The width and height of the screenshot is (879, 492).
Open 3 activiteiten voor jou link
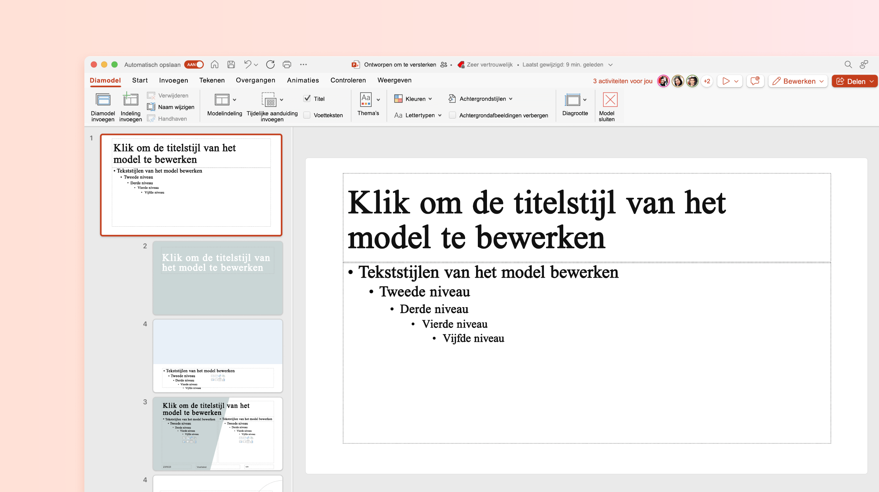(x=622, y=81)
